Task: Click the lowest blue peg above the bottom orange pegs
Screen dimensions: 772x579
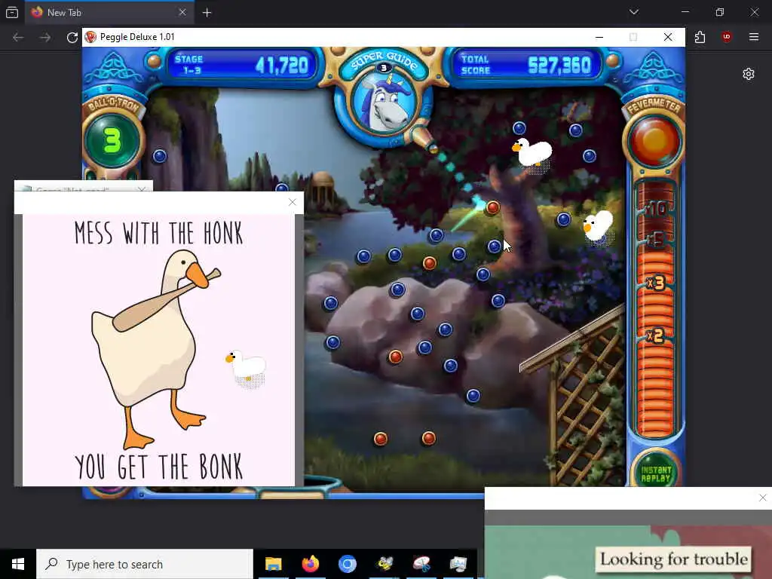Action: pos(473,396)
